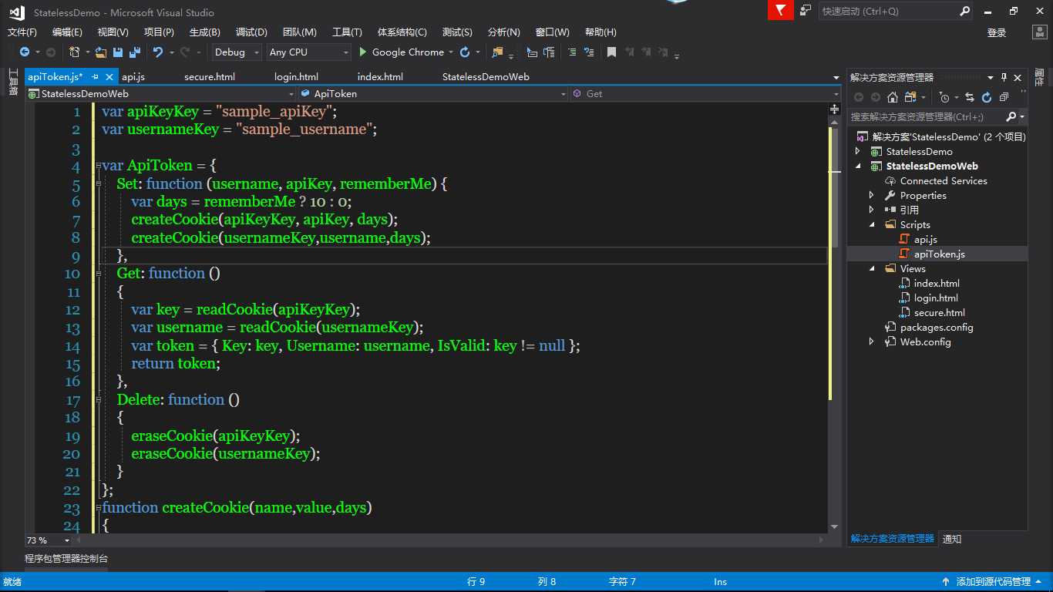Open the notifications flag in title bar

780,11
